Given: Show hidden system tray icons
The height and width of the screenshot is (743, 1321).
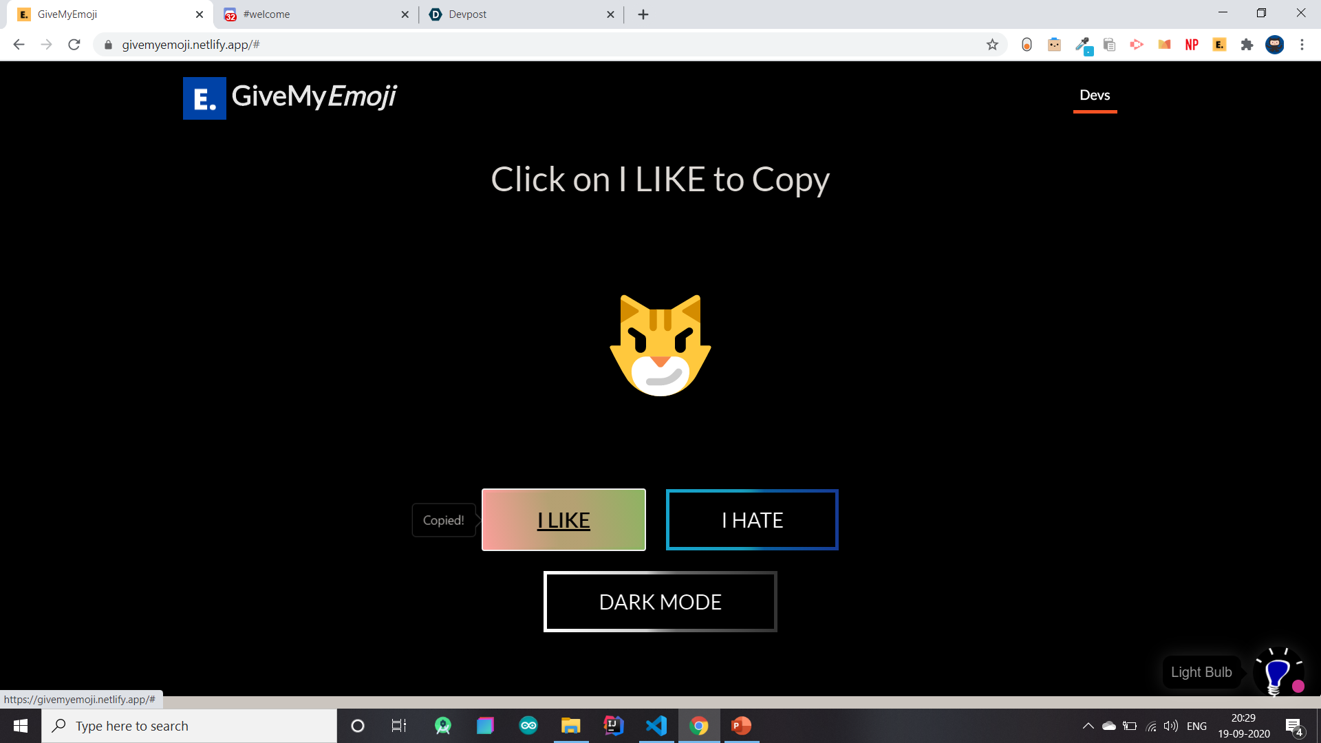Looking at the screenshot, I should coord(1088,726).
